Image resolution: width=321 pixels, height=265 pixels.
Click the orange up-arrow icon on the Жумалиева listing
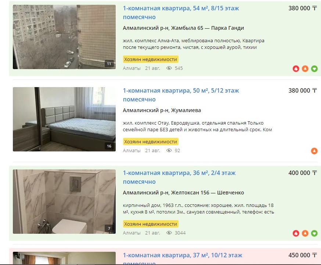[x=314, y=151]
